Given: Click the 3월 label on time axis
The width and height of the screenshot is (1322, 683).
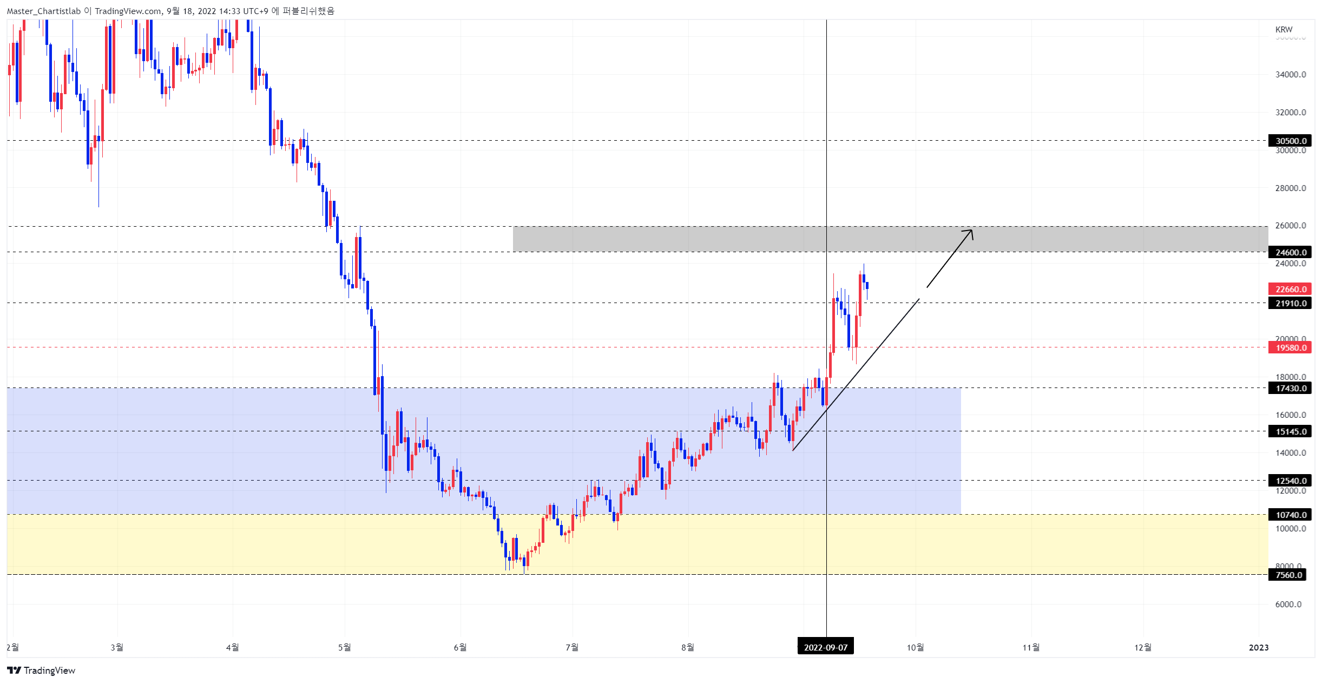Looking at the screenshot, I should coord(117,647).
